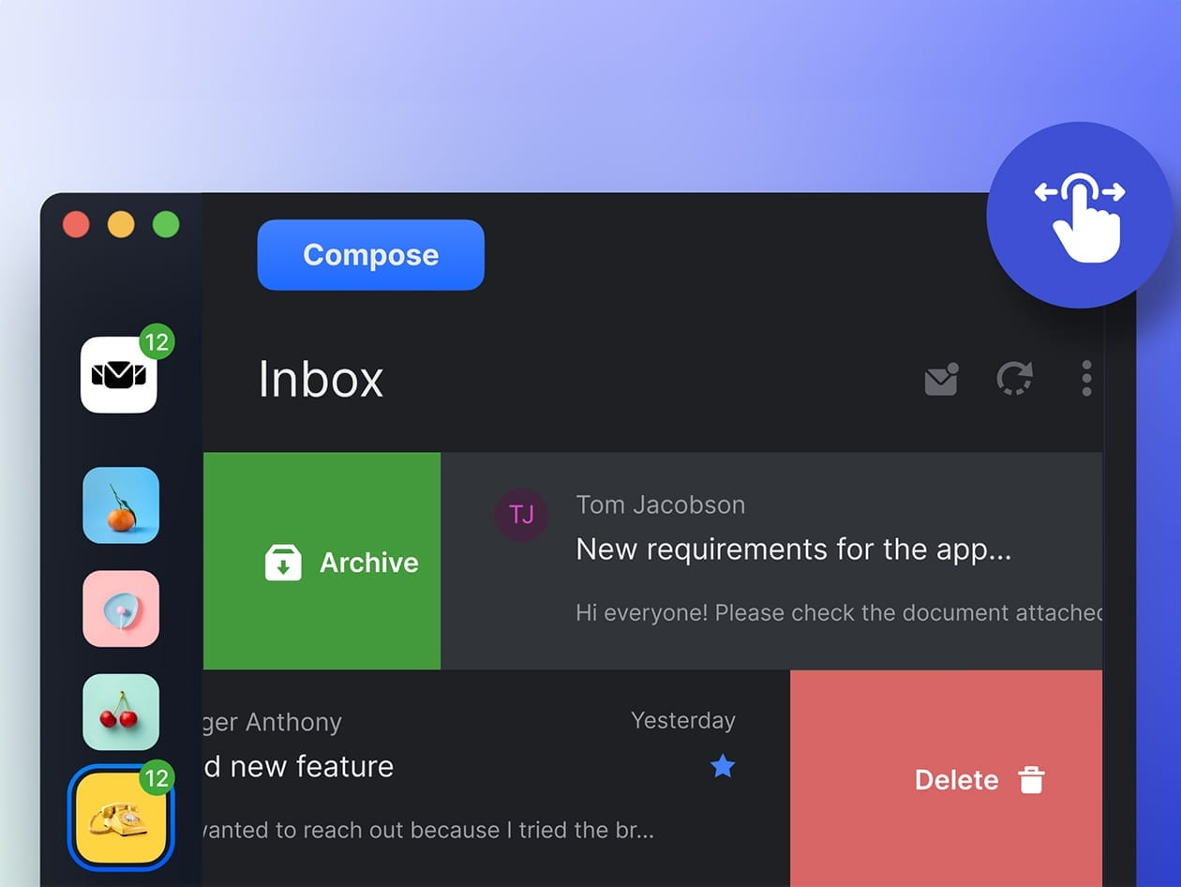This screenshot has width=1181, height=887.
Task: Open the cherries account icon
Action: [121, 712]
